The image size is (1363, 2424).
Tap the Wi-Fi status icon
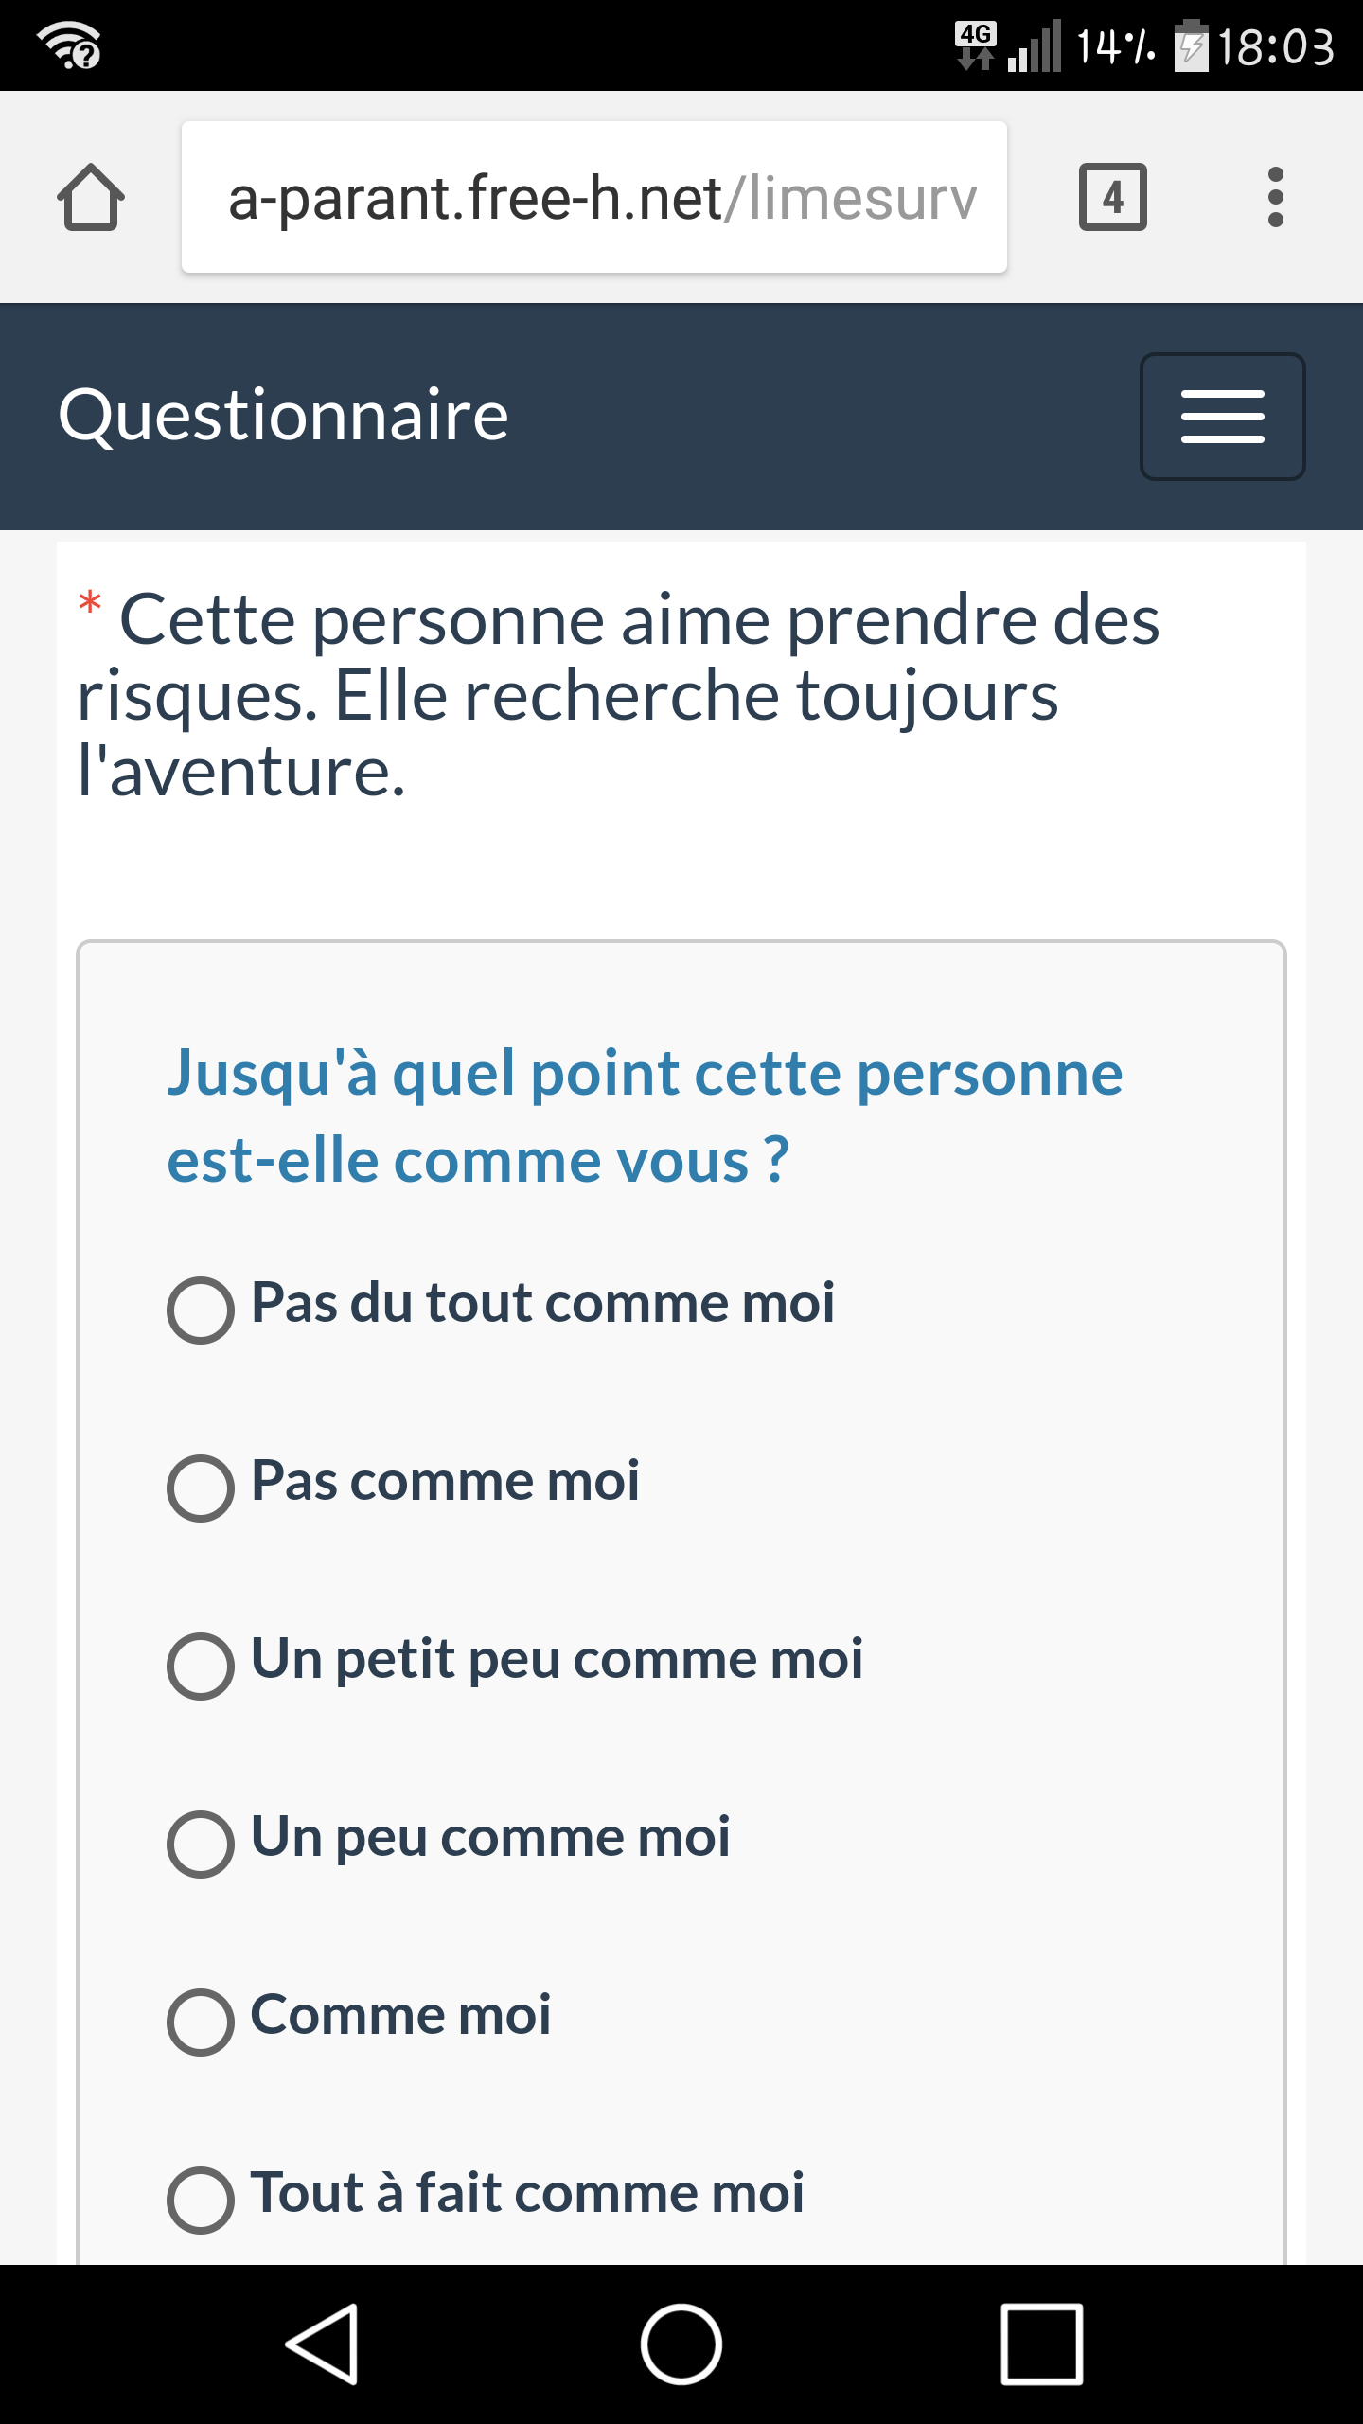pyautogui.click(x=68, y=45)
